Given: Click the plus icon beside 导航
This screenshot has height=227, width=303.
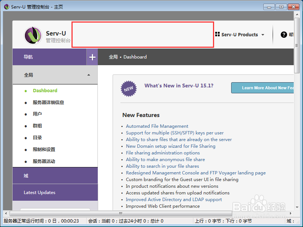Looking at the screenshot, I should pos(92,57).
